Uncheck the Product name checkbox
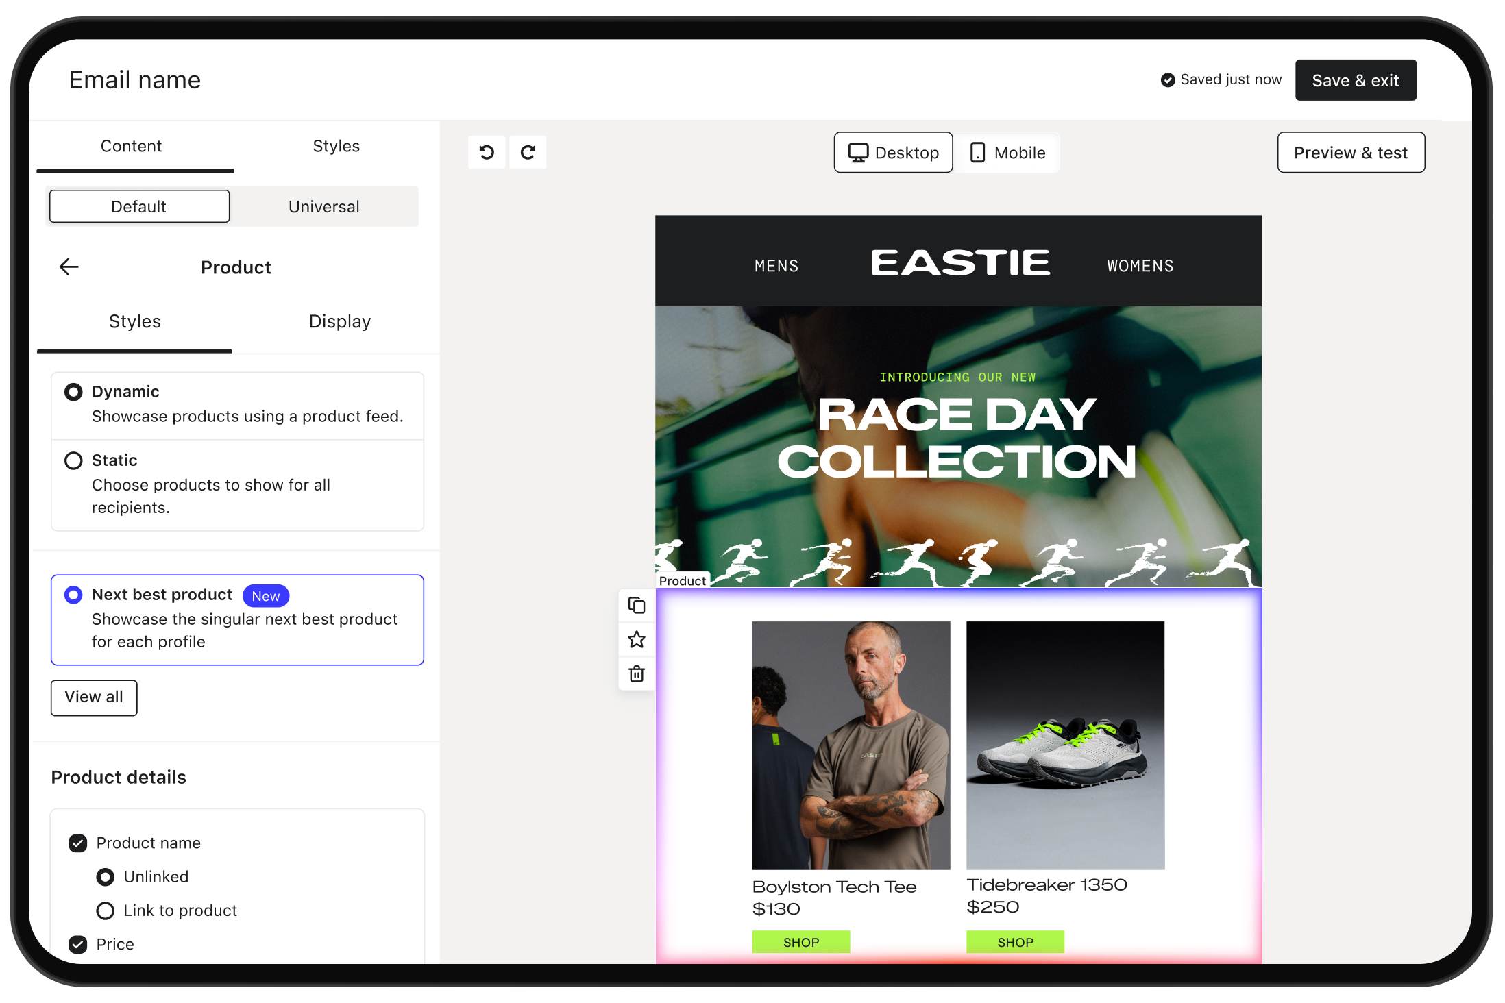The image size is (1505, 1003). pos(78,843)
